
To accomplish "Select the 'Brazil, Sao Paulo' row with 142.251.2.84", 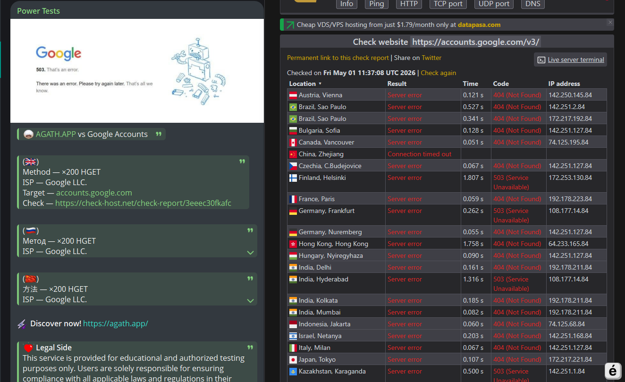I will click(448, 107).
